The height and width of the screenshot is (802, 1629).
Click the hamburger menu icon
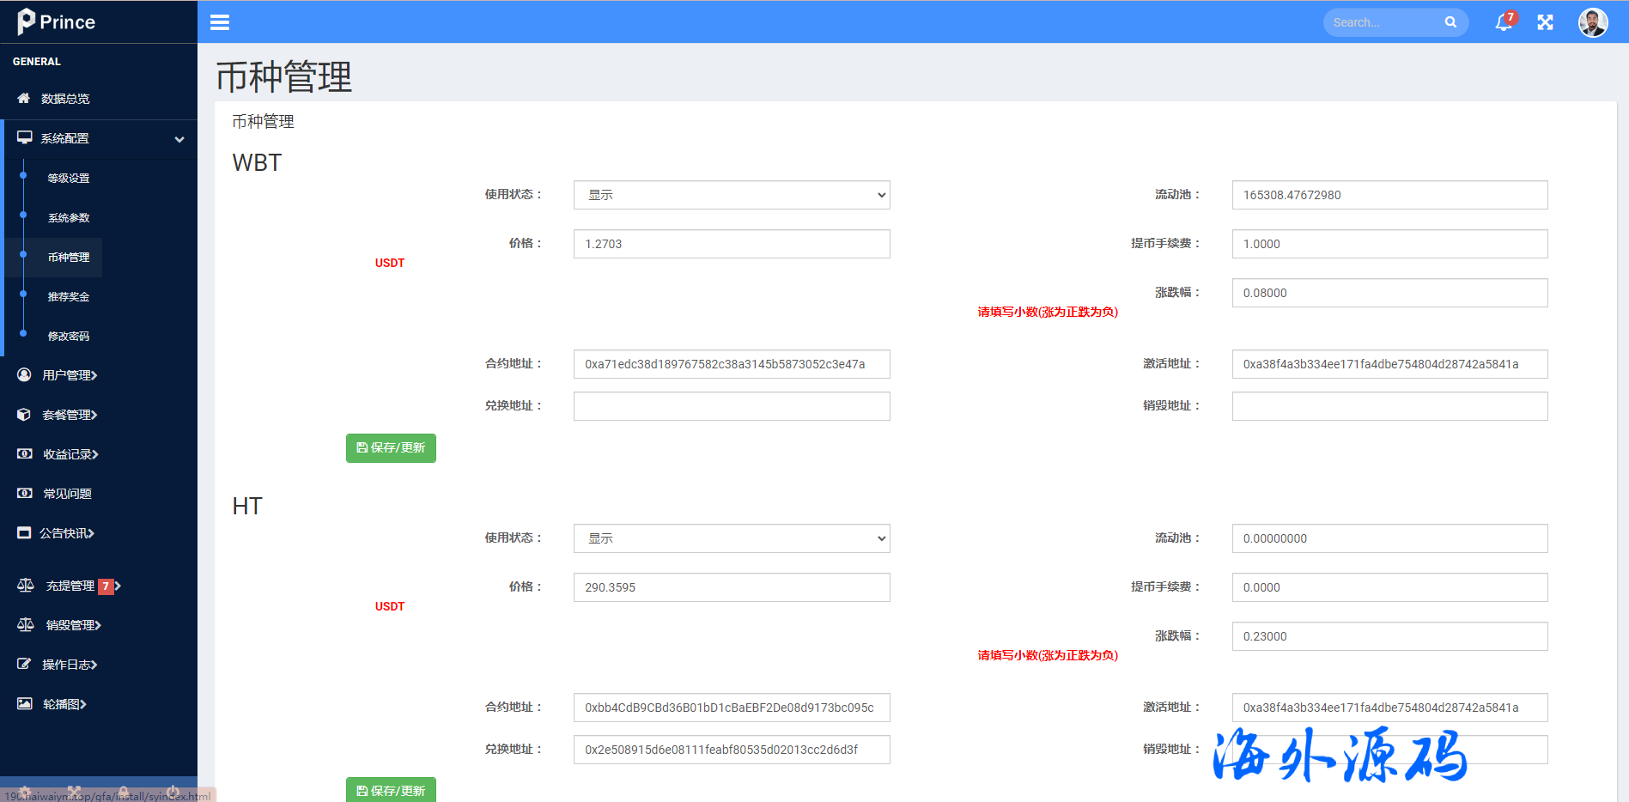[x=220, y=22]
